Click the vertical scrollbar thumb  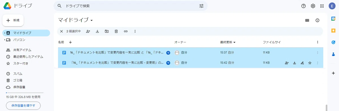coord(326,108)
